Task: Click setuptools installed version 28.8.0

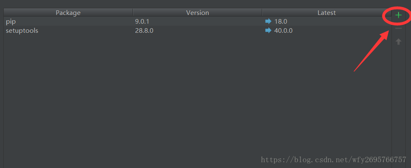Action: point(144,30)
